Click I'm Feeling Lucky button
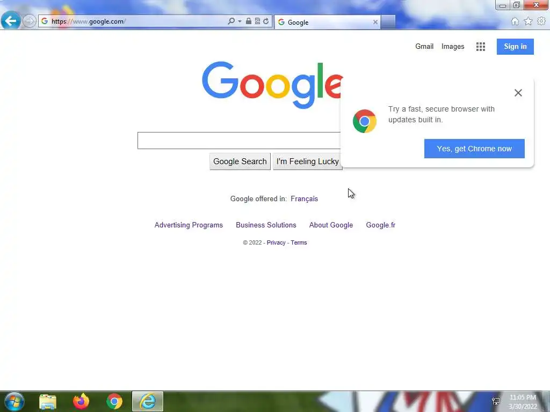This screenshot has height=412, width=550. [307, 161]
